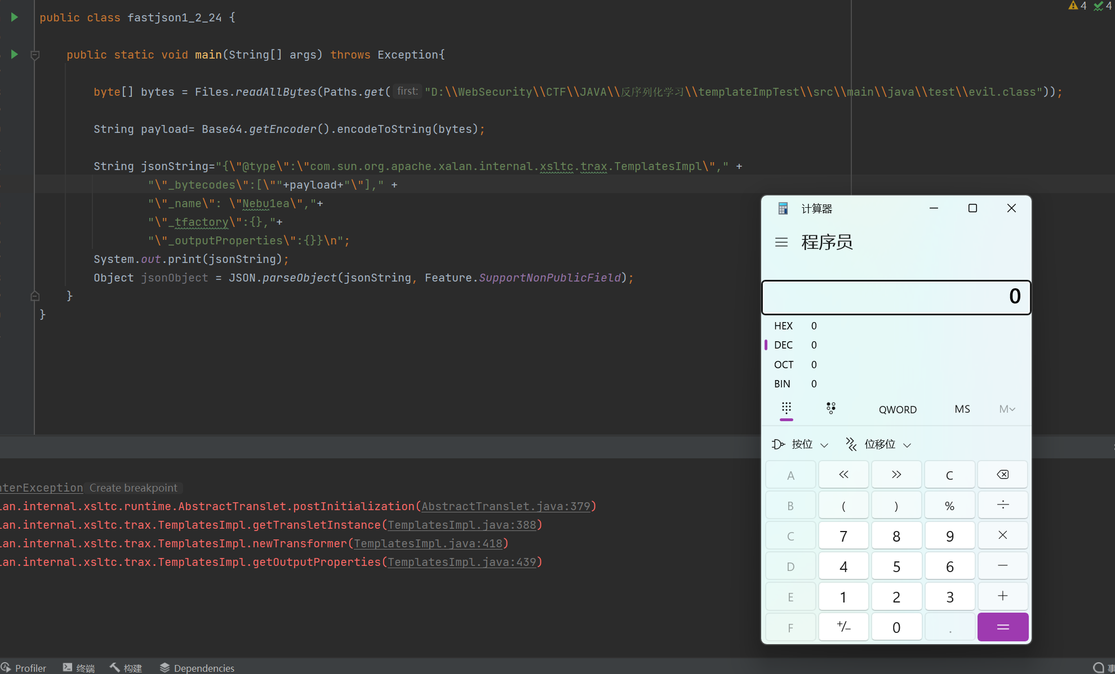Switch to bit toggling keypad icon
The width and height of the screenshot is (1115, 674).
point(831,409)
